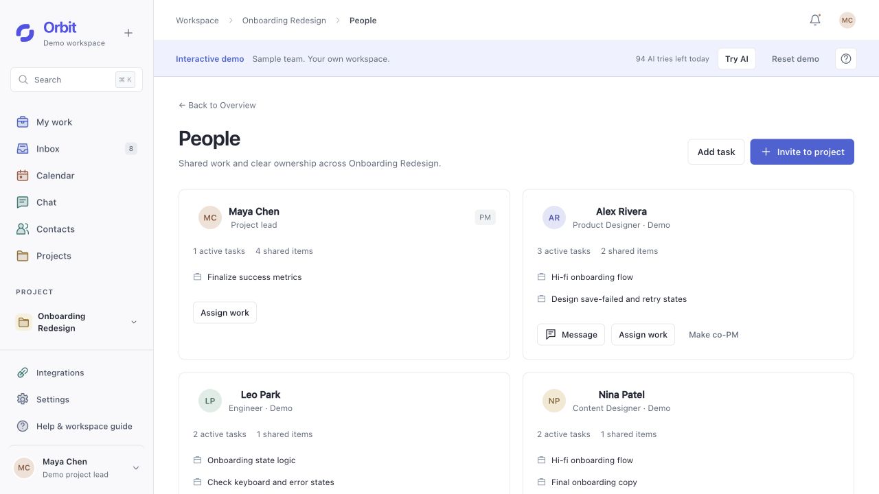Viewport: 879px width, 494px height.
Task: Open the Maya Chen account menu chevron
Action: [x=135, y=468]
